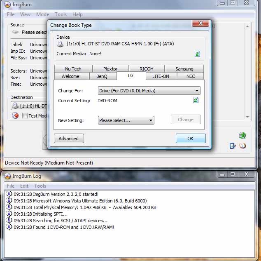Open the Tools menu in ImgBurn Log window

click(x=40, y=186)
